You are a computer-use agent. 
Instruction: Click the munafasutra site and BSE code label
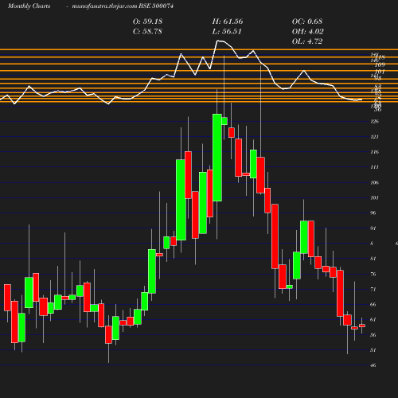pyautogui.click(x=123, y=6)
